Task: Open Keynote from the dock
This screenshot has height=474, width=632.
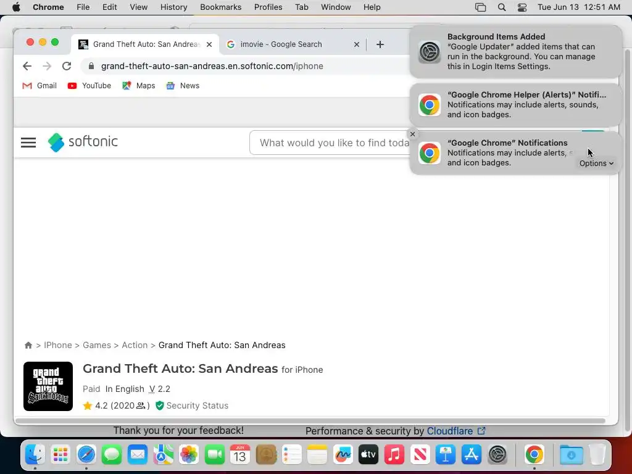Action: coord(446,455)
